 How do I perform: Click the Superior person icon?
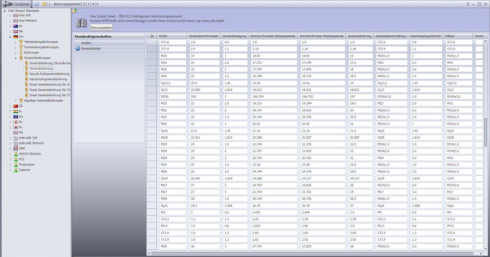click(16, 170)
